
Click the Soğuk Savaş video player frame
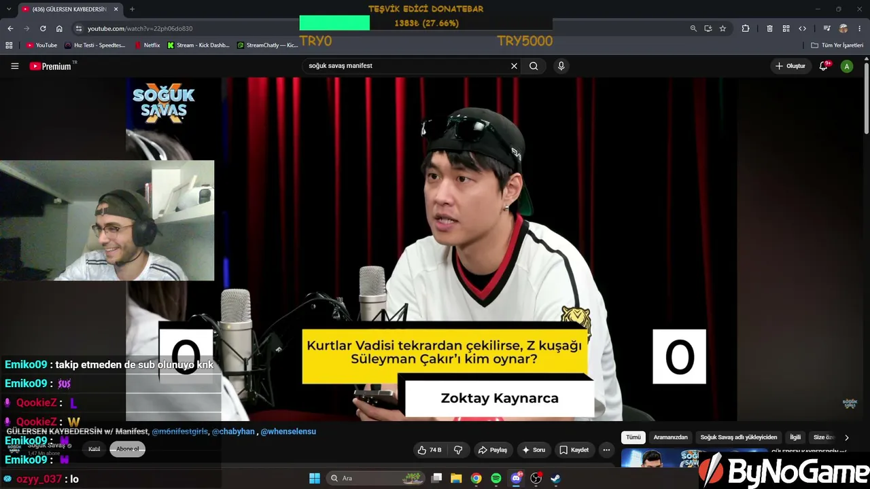(x=432, y=249)
